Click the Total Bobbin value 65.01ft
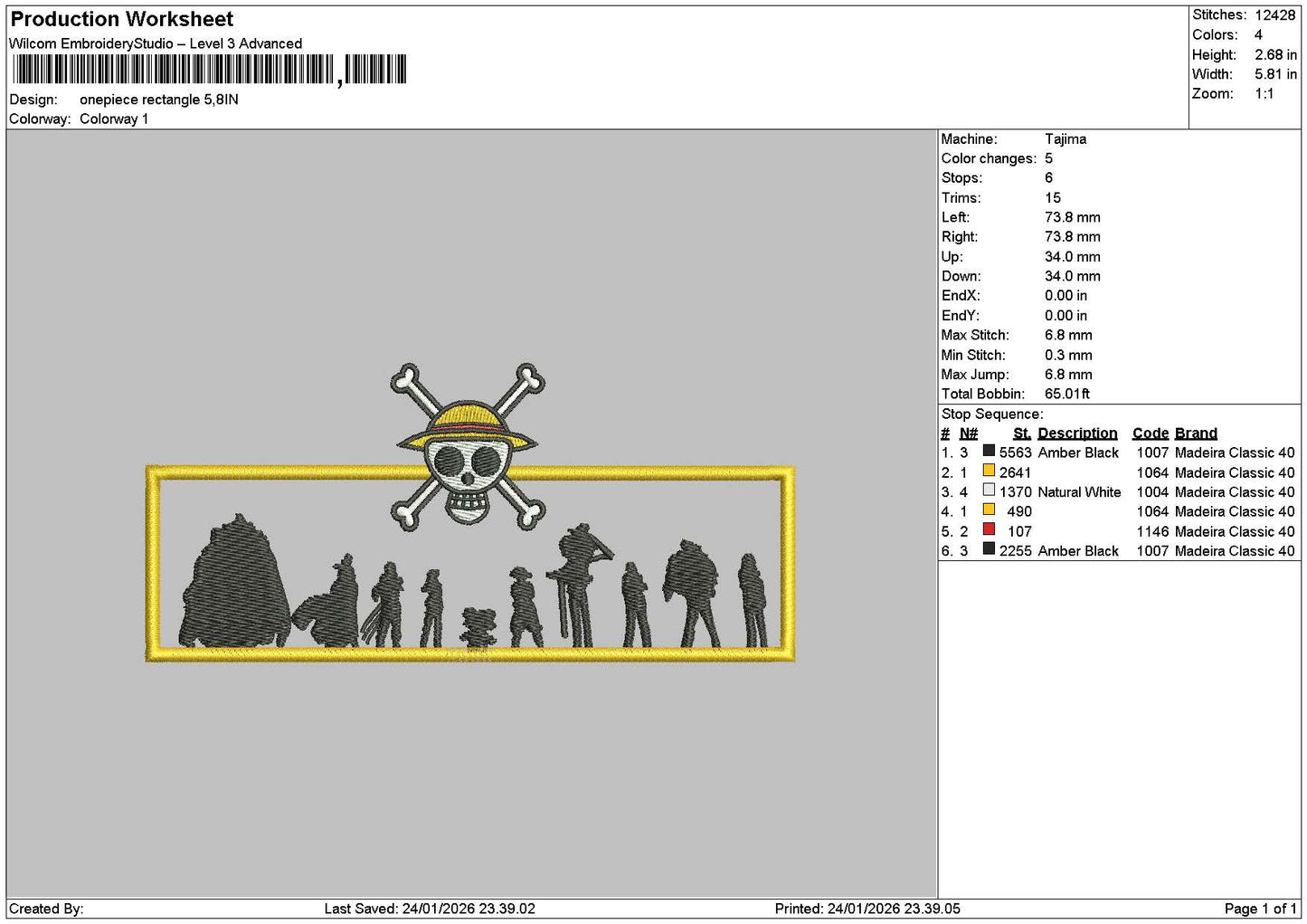 click(x=1067, y=395)
